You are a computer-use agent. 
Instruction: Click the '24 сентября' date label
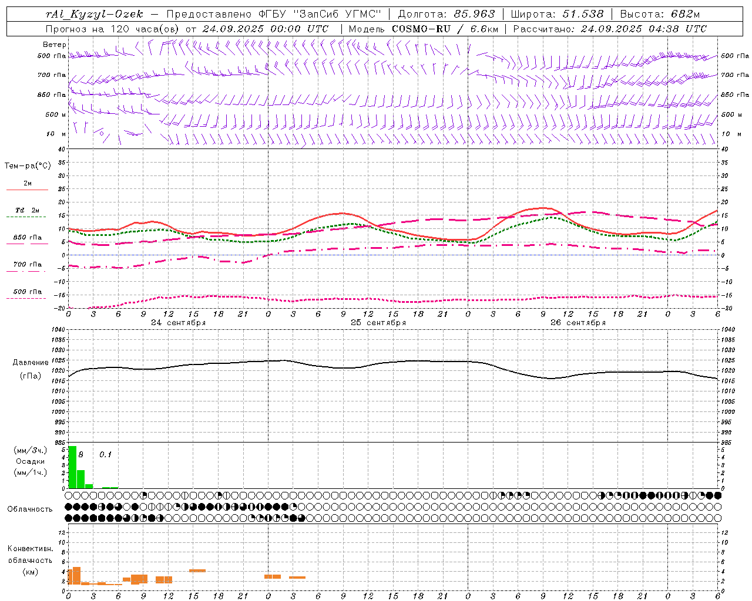click(178, 323)
